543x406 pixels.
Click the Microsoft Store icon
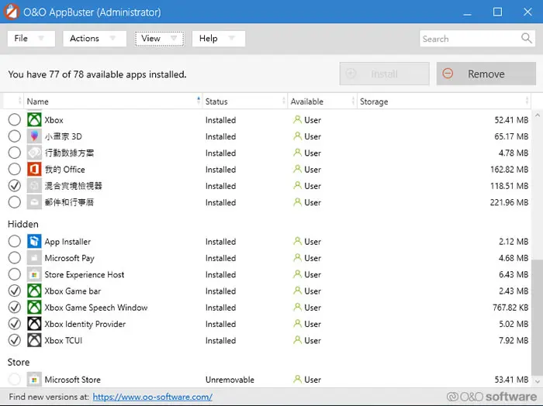(34, 380)
